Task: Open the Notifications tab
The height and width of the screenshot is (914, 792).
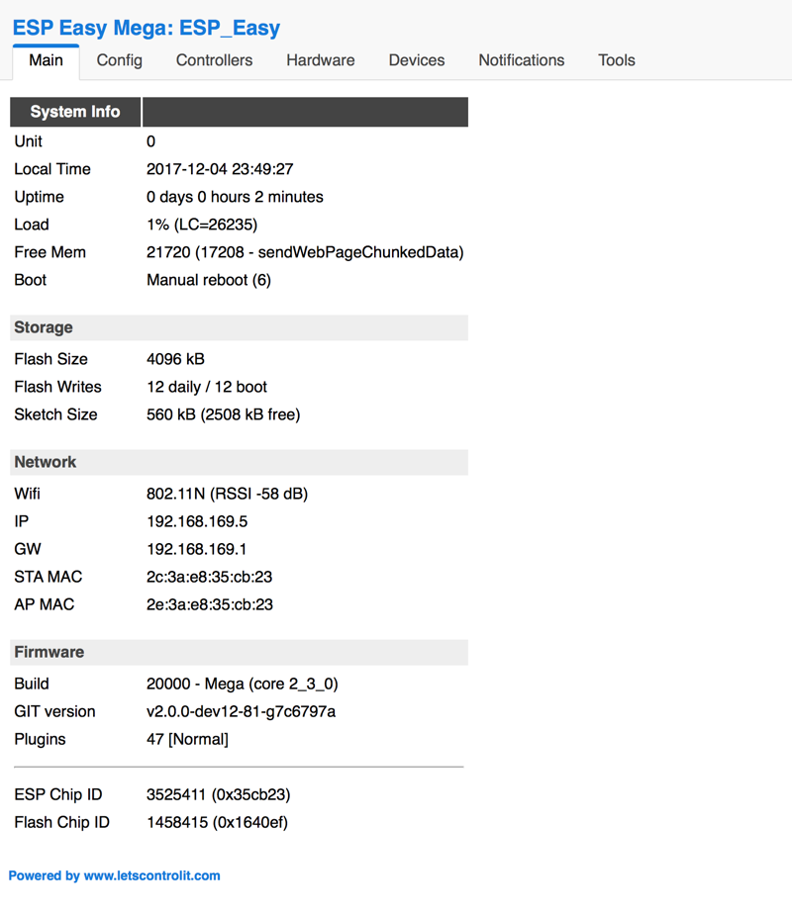Action: tap(521, 60)
